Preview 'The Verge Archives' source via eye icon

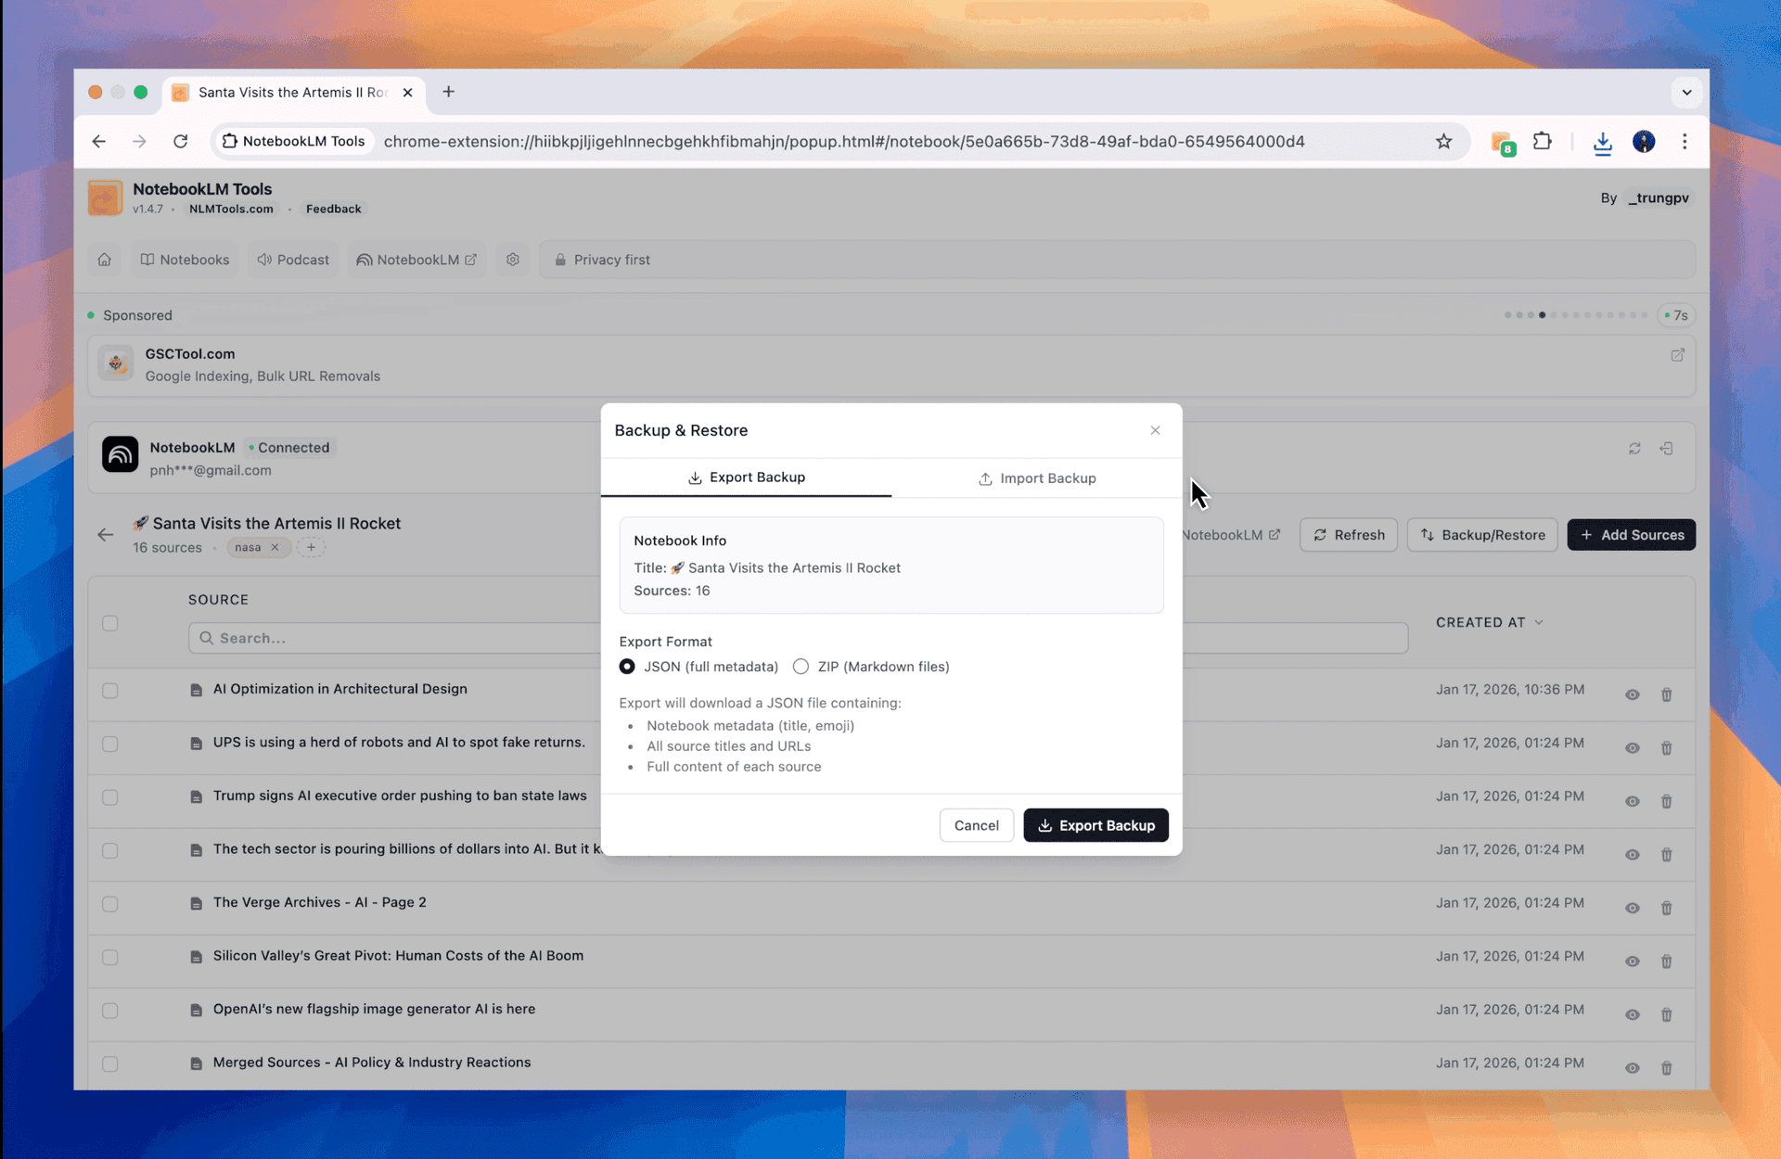click(x=1633, y=908)
